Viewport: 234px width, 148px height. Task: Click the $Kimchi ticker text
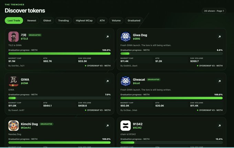pos(26,128)
